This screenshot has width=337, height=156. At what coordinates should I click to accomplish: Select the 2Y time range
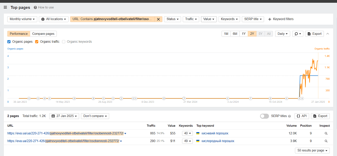252,34
